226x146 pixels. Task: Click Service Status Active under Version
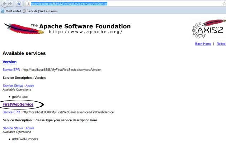[18, 86]
